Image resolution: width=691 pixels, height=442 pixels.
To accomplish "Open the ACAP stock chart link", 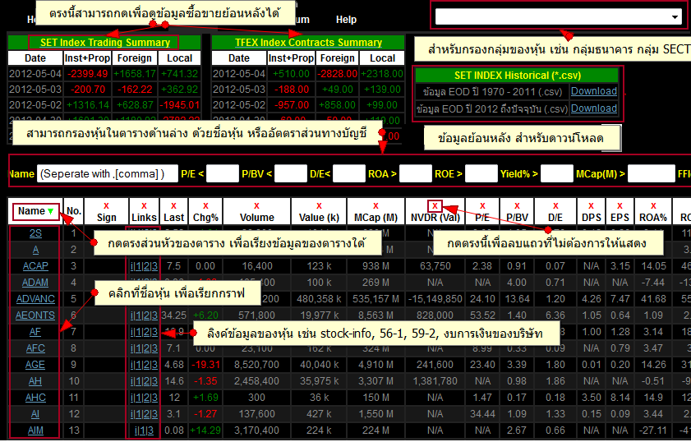I will point(35,266).
